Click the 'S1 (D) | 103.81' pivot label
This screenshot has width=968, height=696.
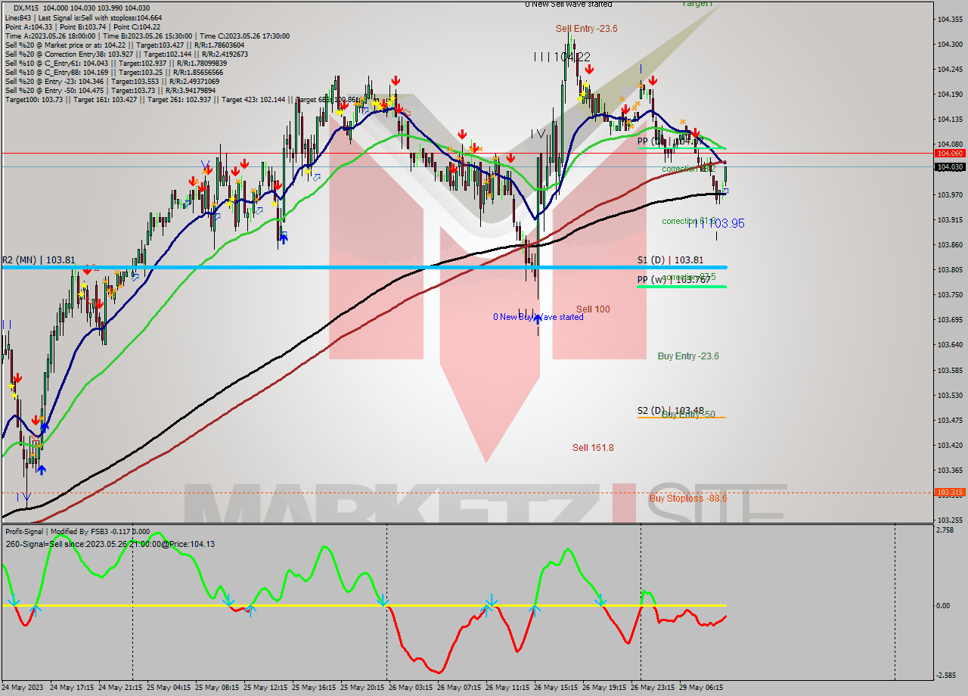670,260
